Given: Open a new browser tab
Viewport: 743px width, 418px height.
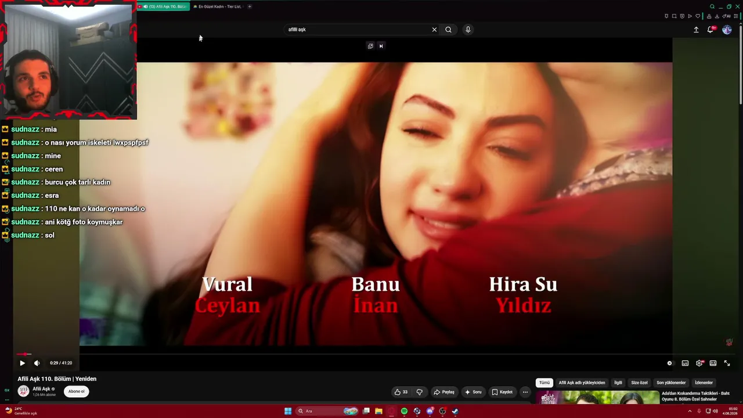Looking at the screenshot, I should pyautogui.click(x=250, y=6).
